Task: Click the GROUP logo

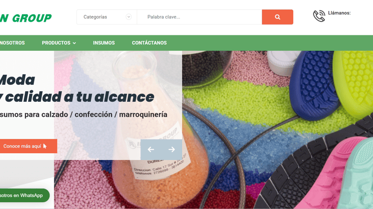Action: click(26, 18)
